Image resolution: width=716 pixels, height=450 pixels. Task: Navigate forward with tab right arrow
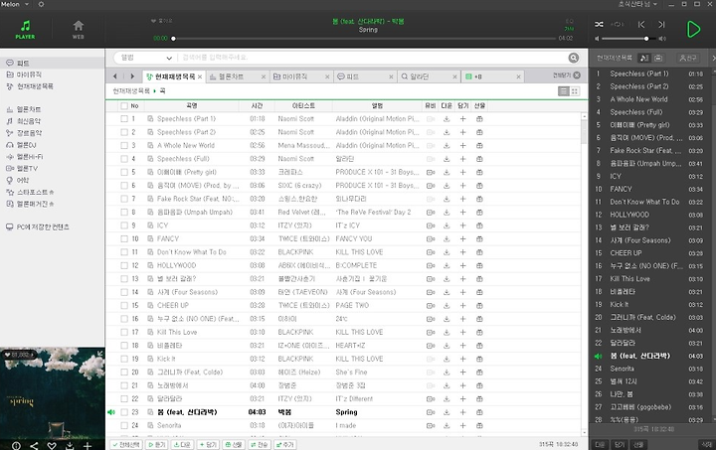point(132,76)
